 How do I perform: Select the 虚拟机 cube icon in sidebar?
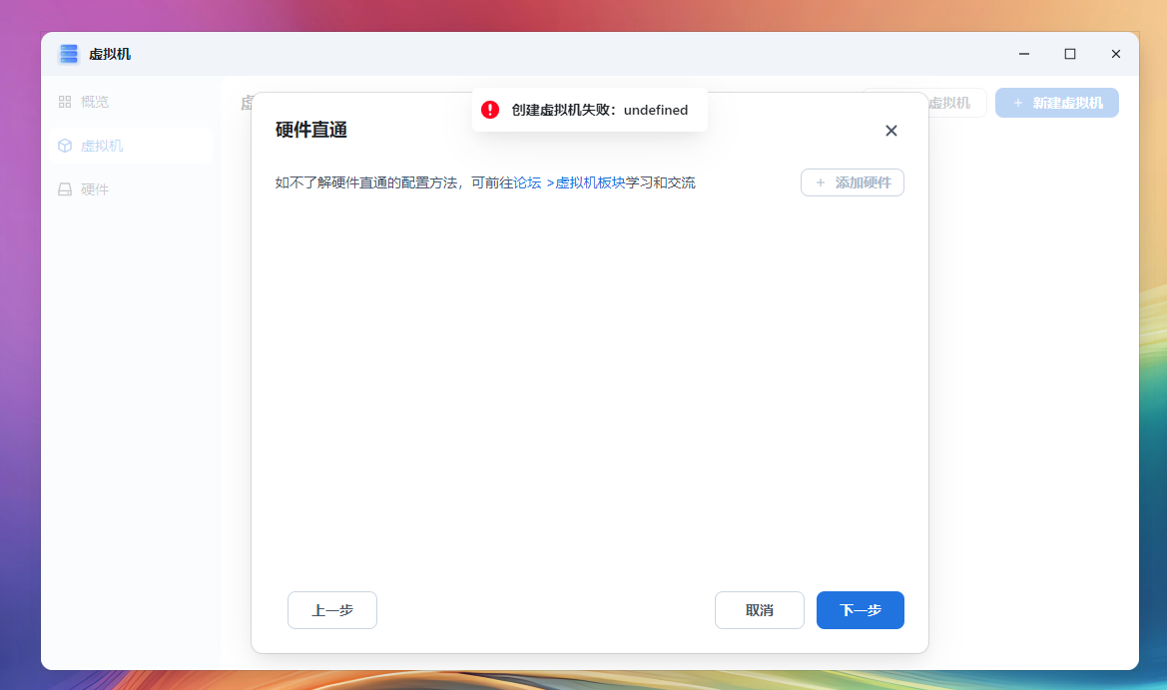click(x=65, y=146)
